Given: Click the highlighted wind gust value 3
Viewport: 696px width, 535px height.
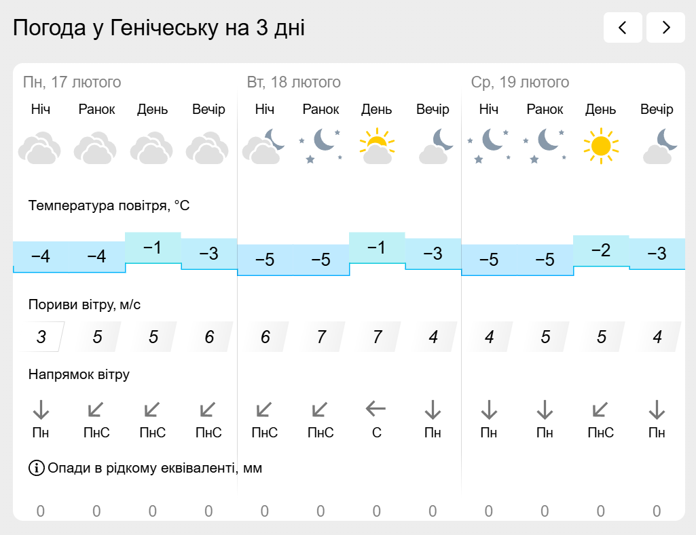Looking at the screenshot, I should point(41,337).
